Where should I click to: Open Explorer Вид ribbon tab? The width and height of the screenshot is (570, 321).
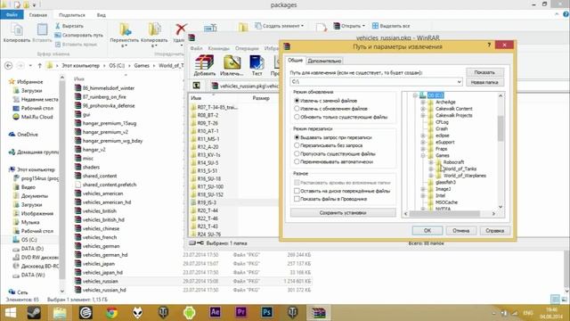[101, 15]
